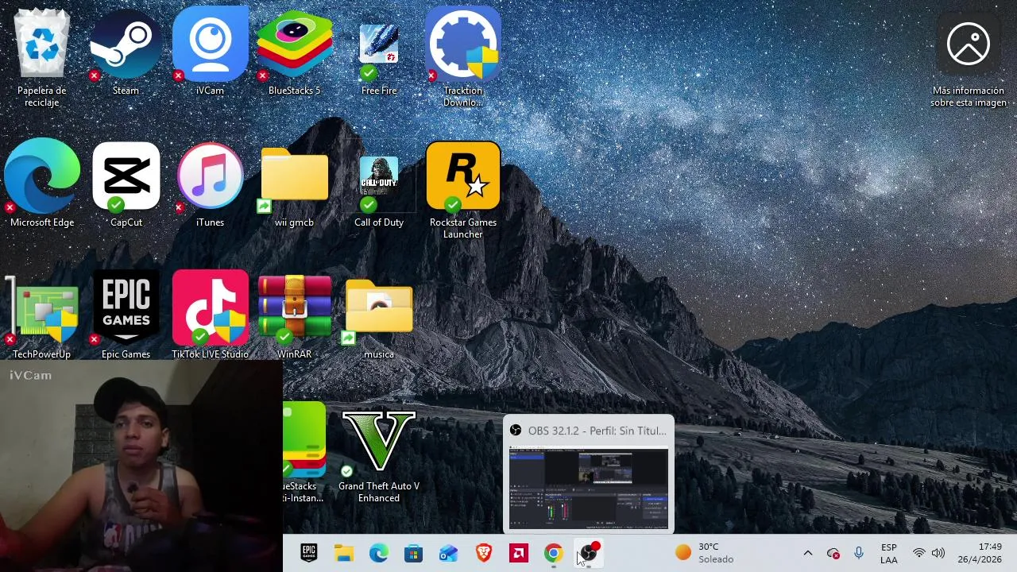Select the CapCut desktop icon
This screenshot has height=572, width=1017.
click(x=126, y=184)
